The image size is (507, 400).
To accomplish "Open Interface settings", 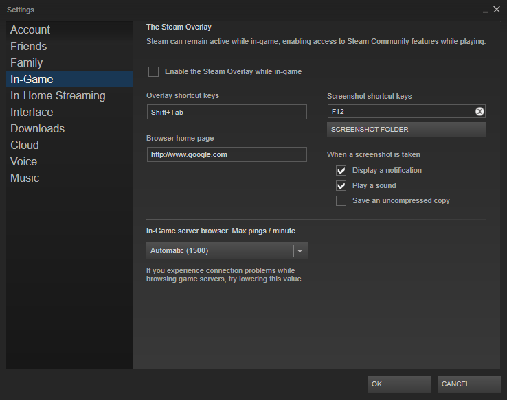I will pos(69,112).
